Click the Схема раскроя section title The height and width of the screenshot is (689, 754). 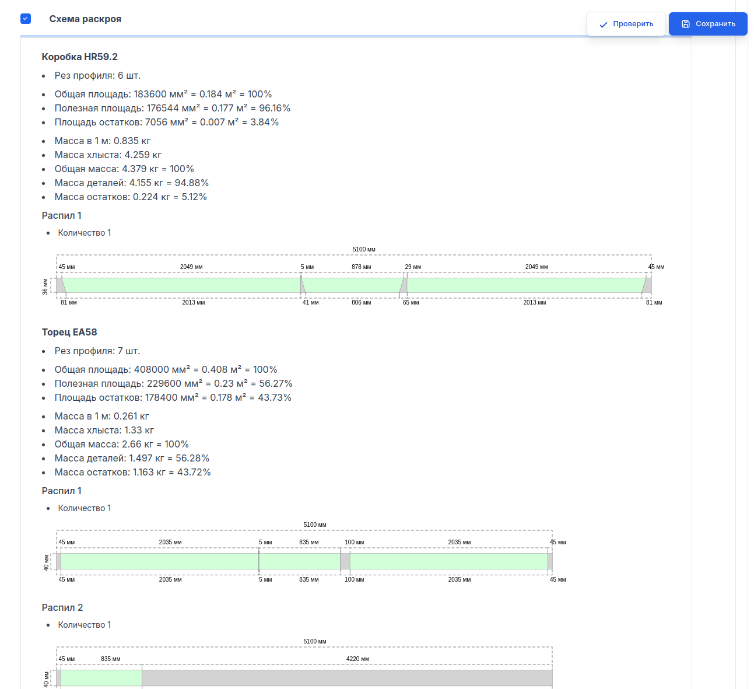tap(85, 19)
